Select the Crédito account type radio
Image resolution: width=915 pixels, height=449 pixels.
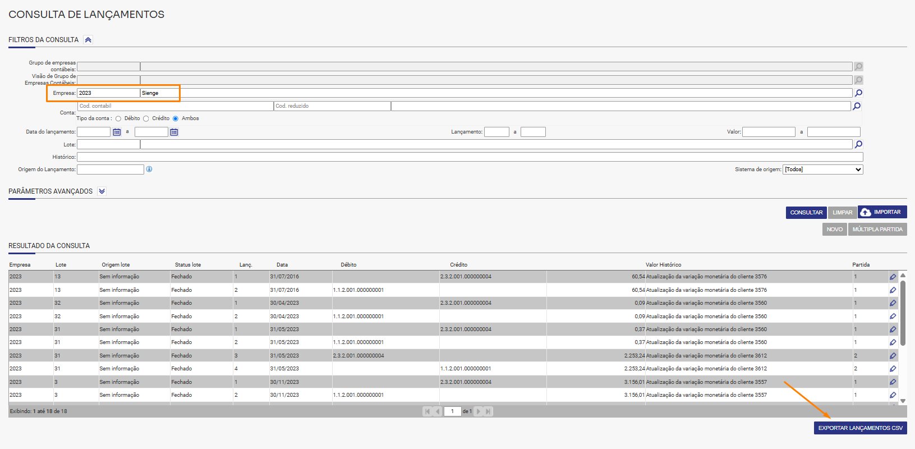pos(146,118)
